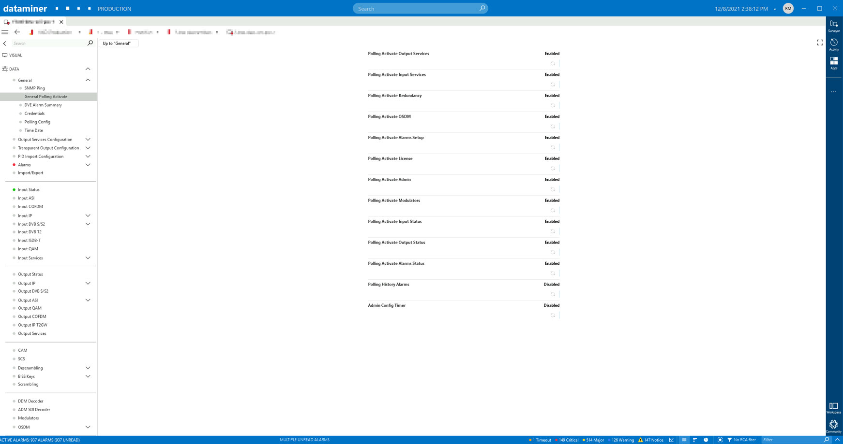843x444 pixels.
Task: Open the No RCA filter dropdown
Action: pos(741,440)
